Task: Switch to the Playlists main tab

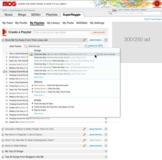Action: tap(52, 15)
